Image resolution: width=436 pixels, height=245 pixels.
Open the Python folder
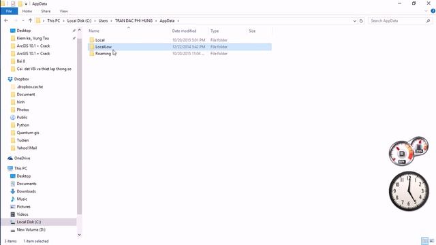tap(22, 125)
